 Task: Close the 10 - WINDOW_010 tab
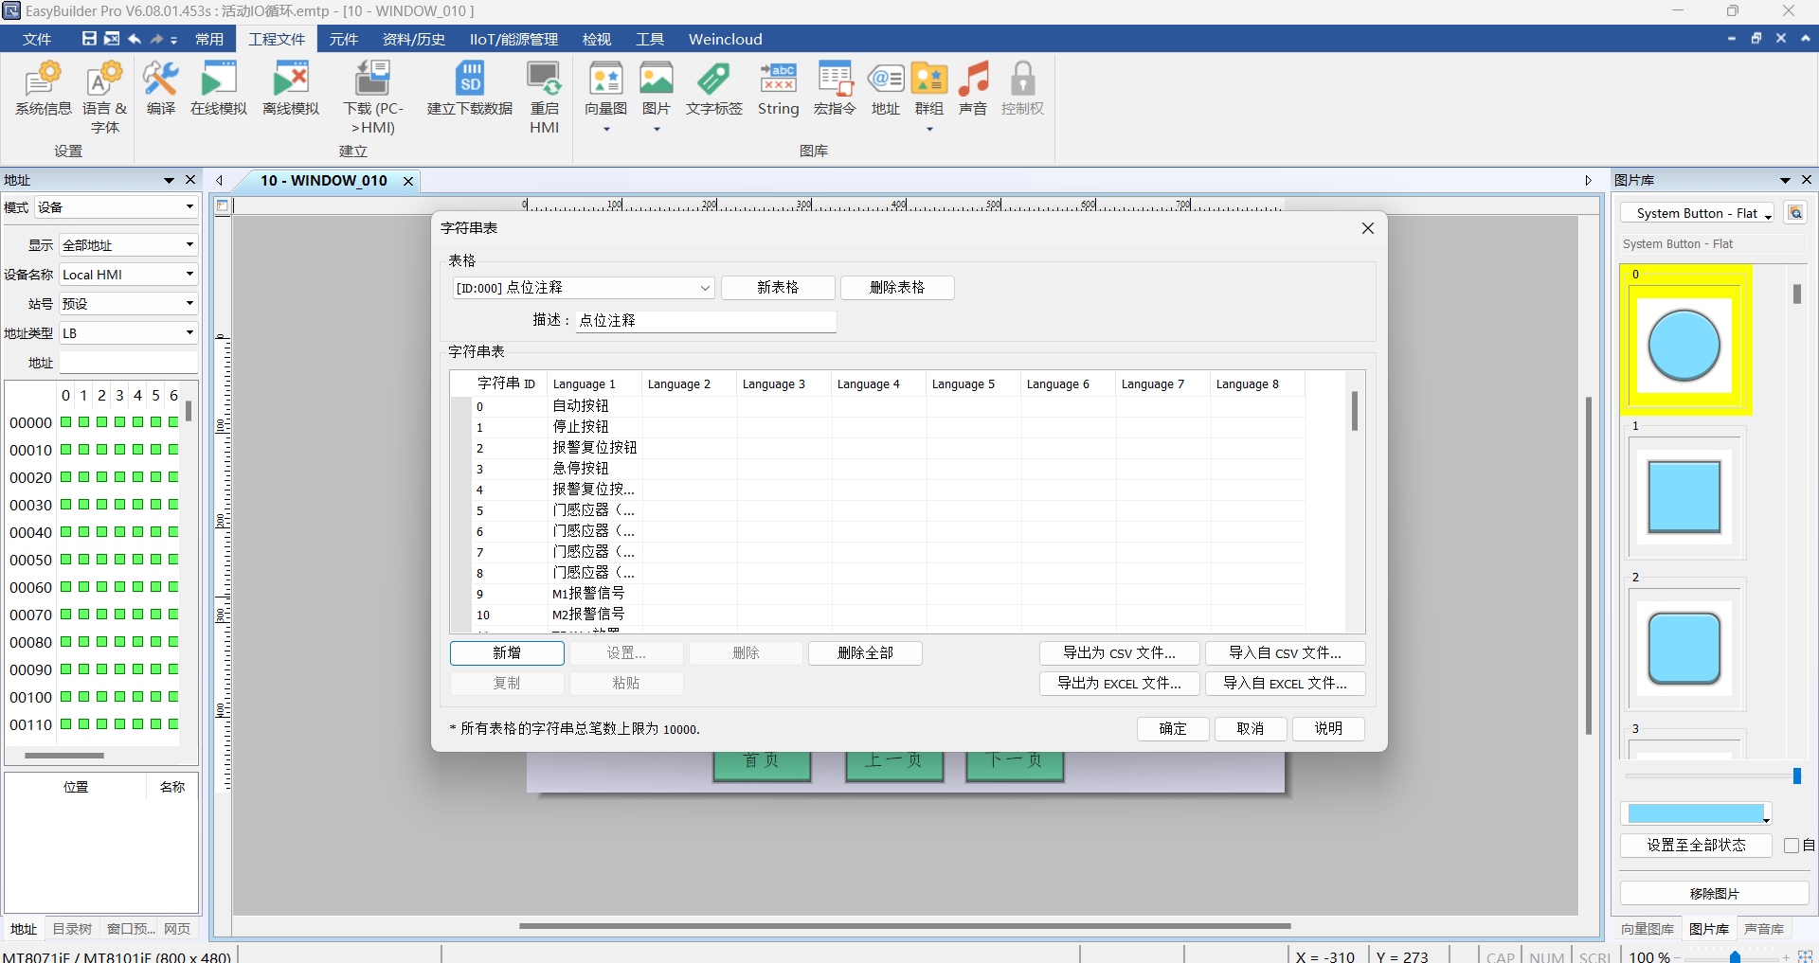coord(409,181)
